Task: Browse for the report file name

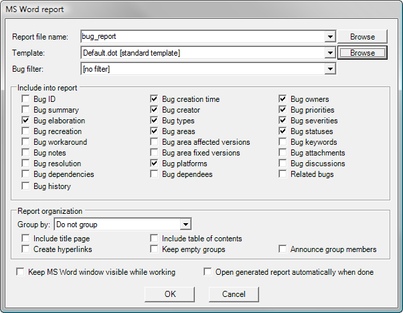Action: pos(362,36)
